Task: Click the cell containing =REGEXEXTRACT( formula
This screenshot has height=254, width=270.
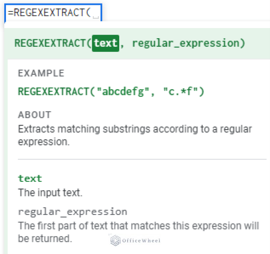Action: click(x=49, y=13)
